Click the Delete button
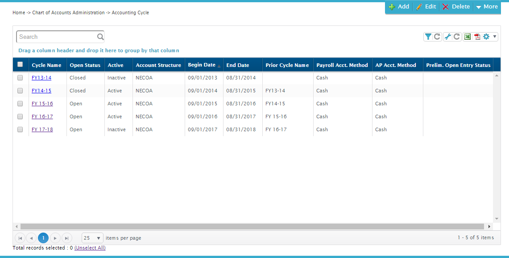Image resolution: width=509 pixels, height=258 pixels. [456, 7]
